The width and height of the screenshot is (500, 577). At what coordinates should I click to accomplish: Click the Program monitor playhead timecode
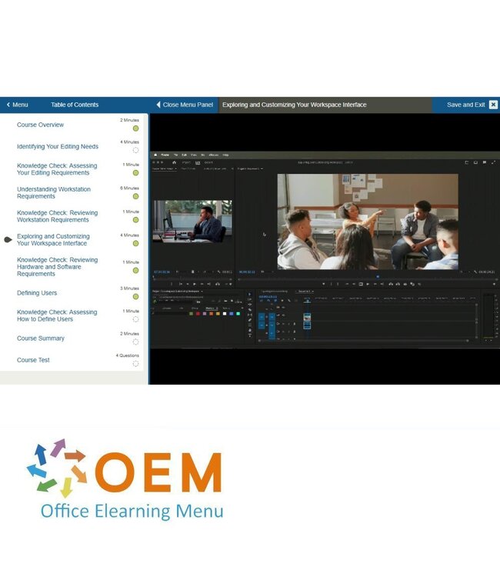pos(247,272)
